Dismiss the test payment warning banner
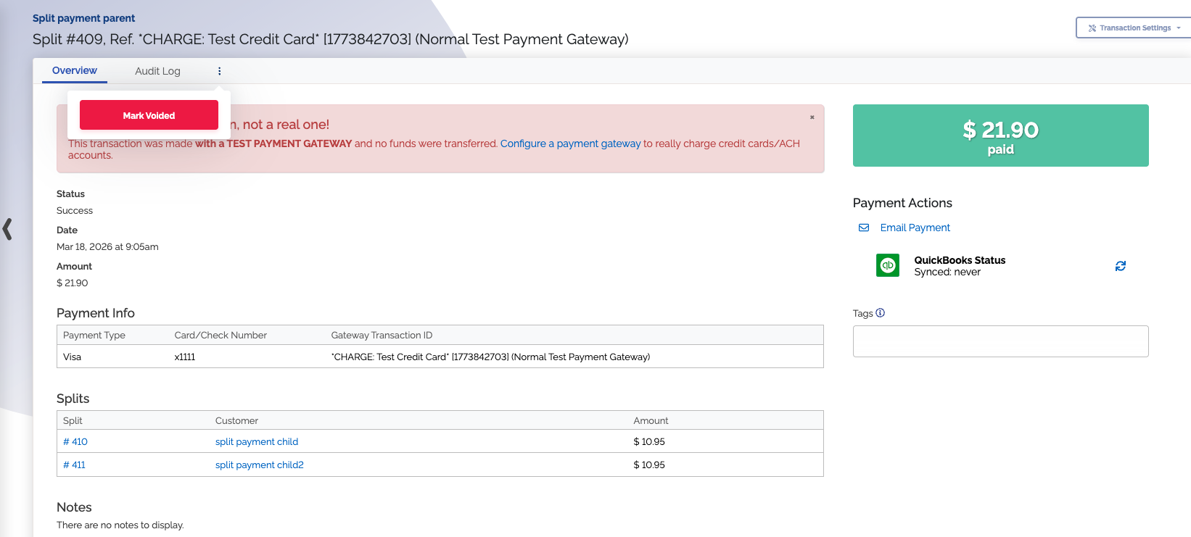Viewport: 1191px width, 537px height. [x=812, y=117]
